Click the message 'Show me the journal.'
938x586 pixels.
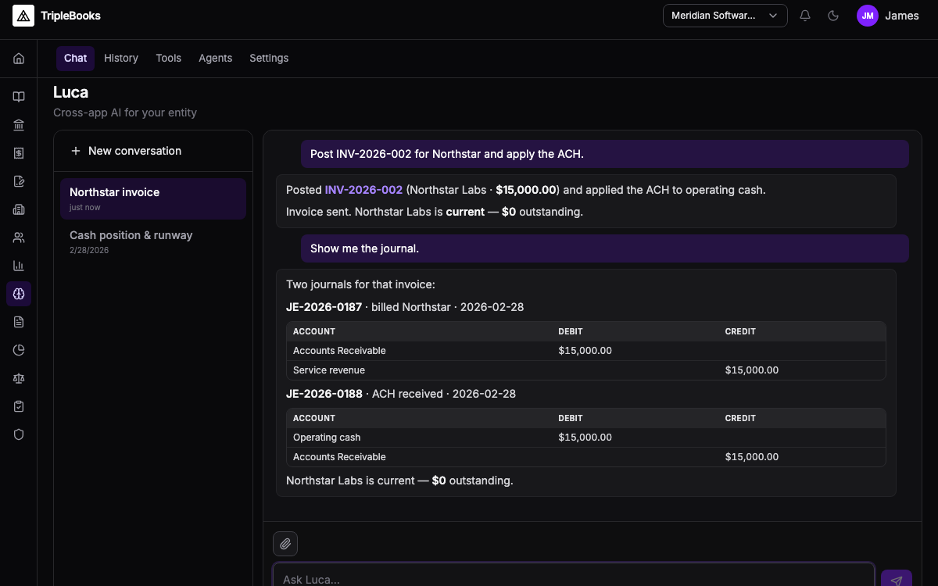[x=605, y=248]
